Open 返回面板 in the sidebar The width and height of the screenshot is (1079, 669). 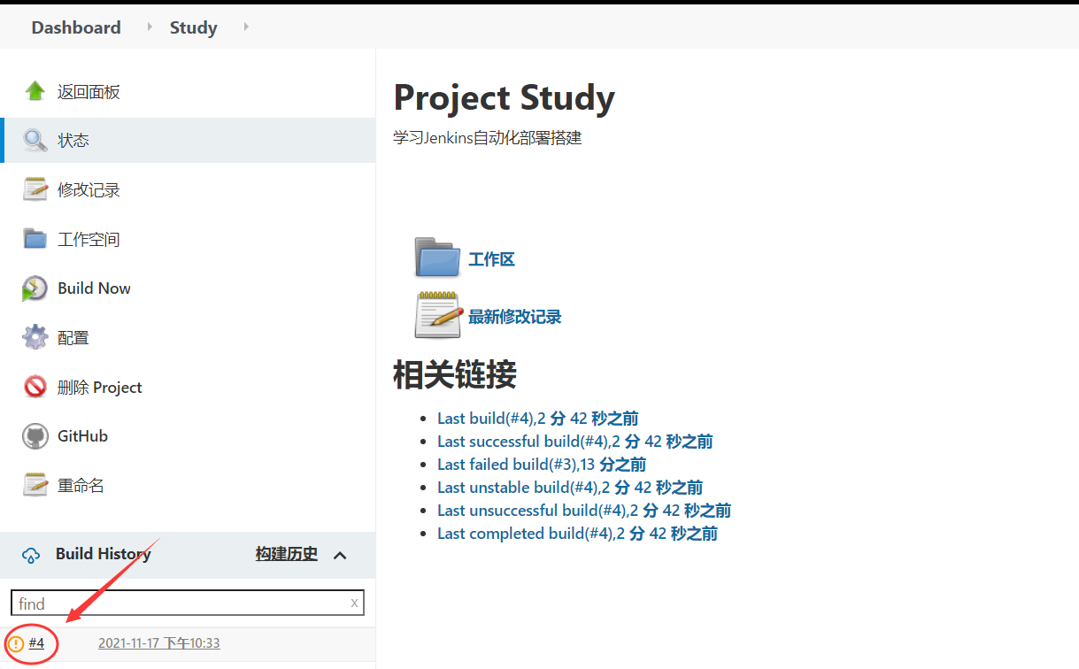click(89, 92)
